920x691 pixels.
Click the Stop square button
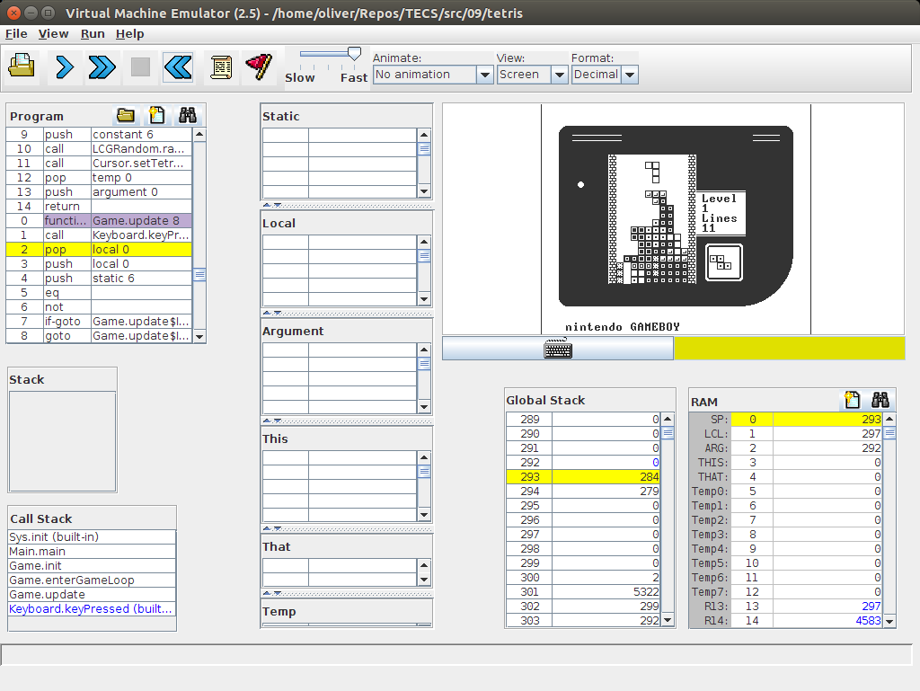[140, 66]
